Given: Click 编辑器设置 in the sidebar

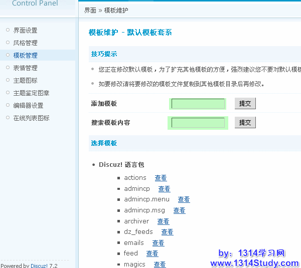Looking at the screenshot, I should [28, 106].
